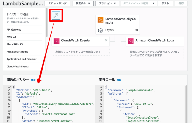Image resolution: width=192 pixels, height=123 pixels.
Task: Click "logs:CreateLogGroup" in role JSON
Action: pyautogui.click(x=142, y=118)
